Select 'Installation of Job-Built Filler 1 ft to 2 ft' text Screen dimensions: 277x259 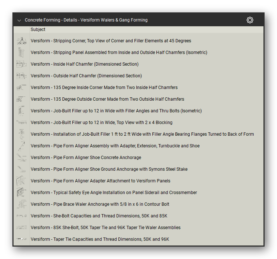[x=142, y=134]
